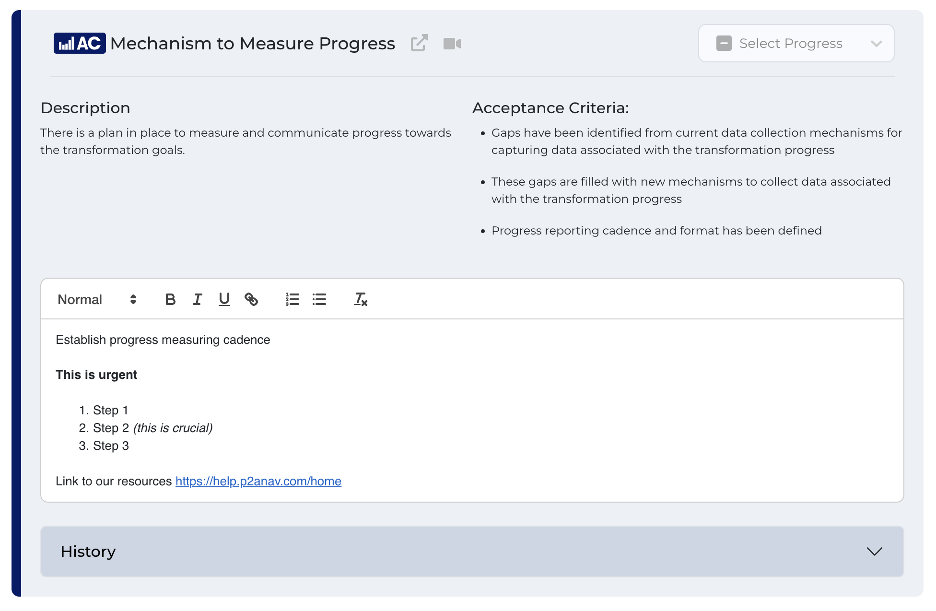Toggle bold formatting in editor toolbar
936x611 pixels.
point(170,299)
